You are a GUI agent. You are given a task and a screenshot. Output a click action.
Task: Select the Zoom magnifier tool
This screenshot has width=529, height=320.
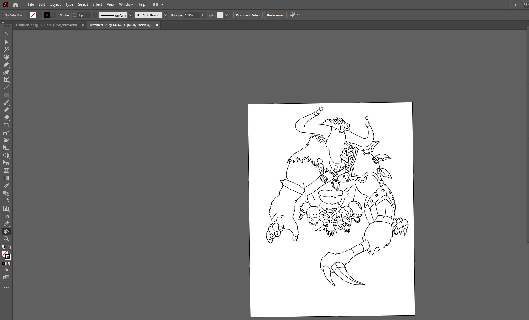tap(6, 239)
